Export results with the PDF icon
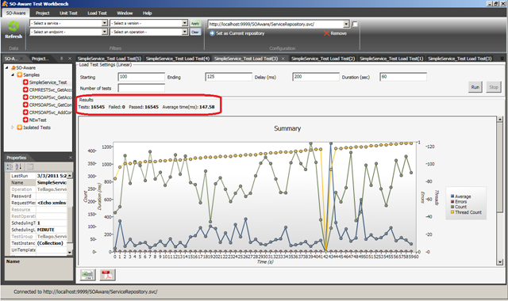 (x=107, y=275)
